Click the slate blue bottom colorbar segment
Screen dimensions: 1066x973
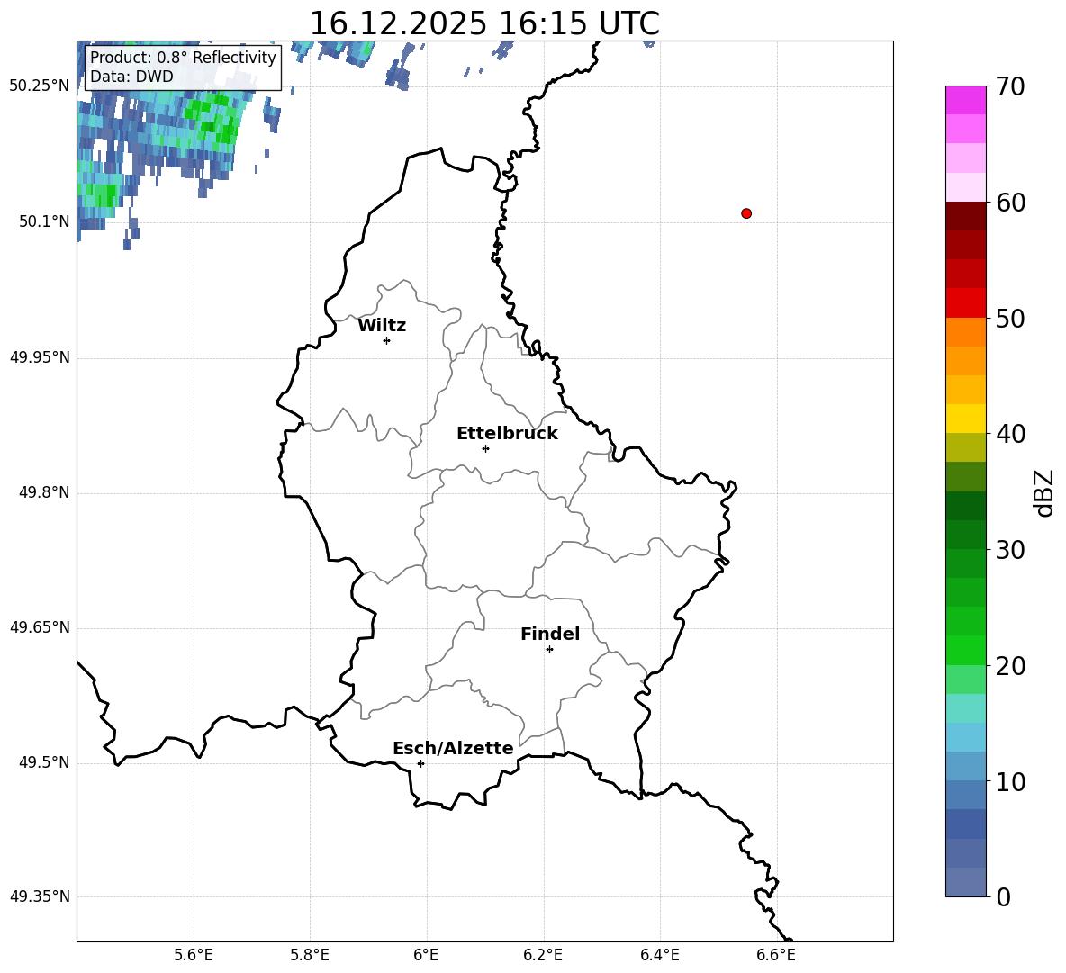pyautogui.click(x=965, y=882)
